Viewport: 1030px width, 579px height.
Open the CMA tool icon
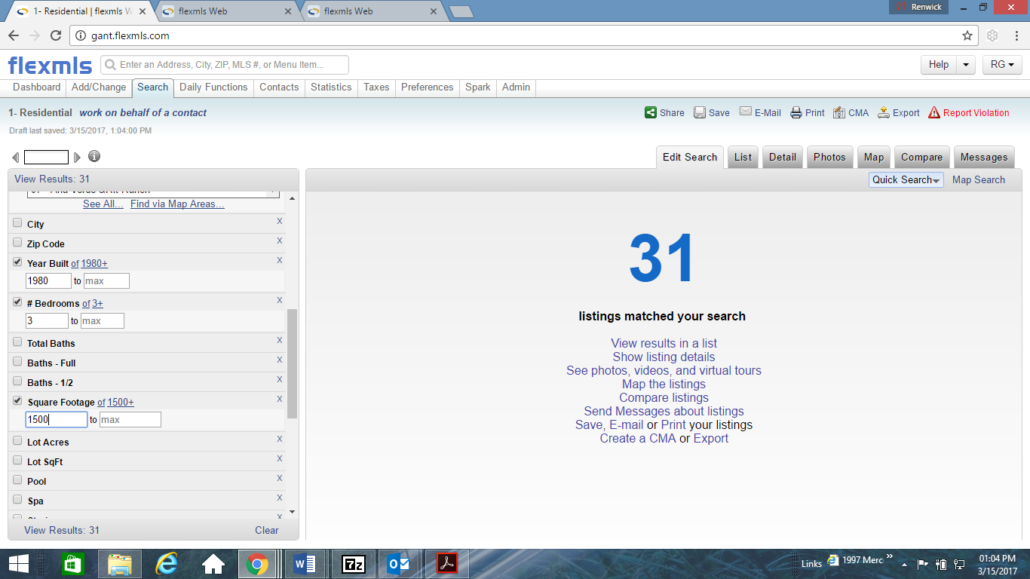pos(839,112)
